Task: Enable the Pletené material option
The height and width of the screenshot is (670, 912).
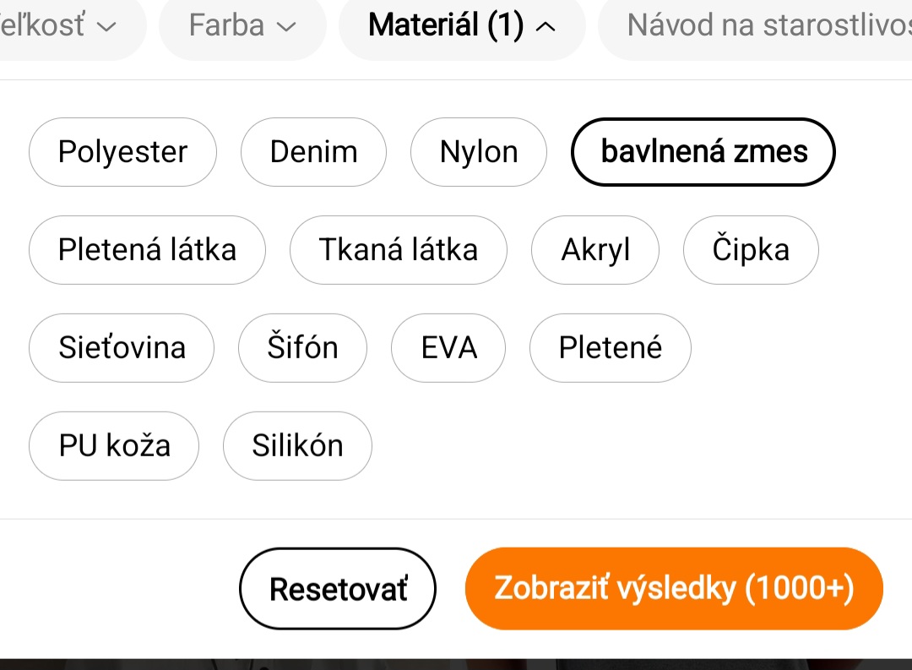Action: (610, 348)
